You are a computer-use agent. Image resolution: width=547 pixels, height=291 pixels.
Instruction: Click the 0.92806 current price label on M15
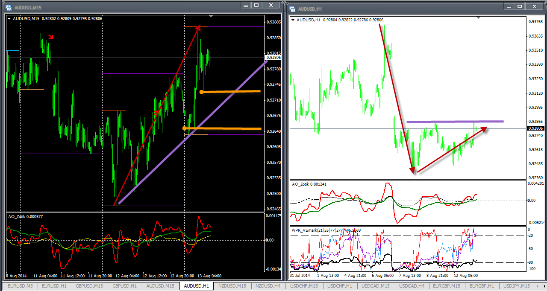tap(273, 58)
